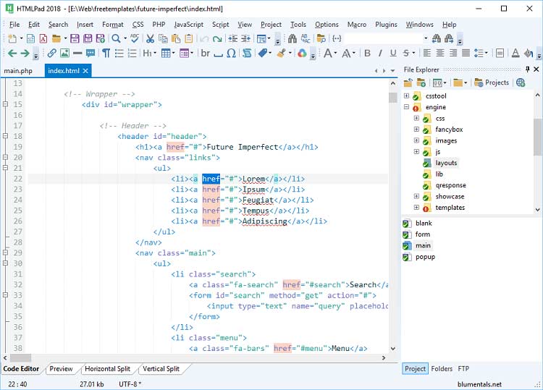This screenshot has width=543, height=390.
Task: Expand the csstool folder tree node
Action: (406, 96)
